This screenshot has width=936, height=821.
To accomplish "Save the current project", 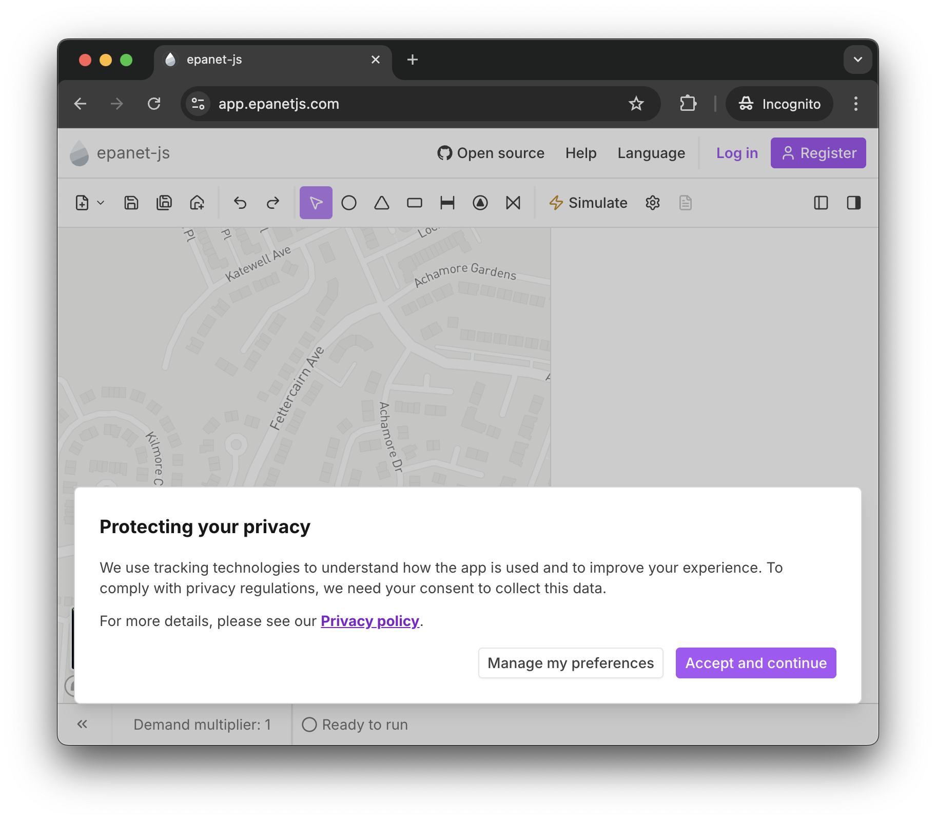I will pos(131,203).
